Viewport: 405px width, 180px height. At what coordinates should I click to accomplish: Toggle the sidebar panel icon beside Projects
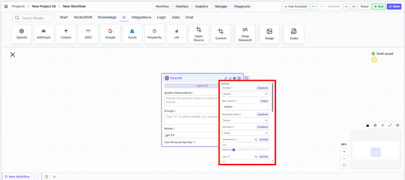pyautogui.click(x=6, y=7)
